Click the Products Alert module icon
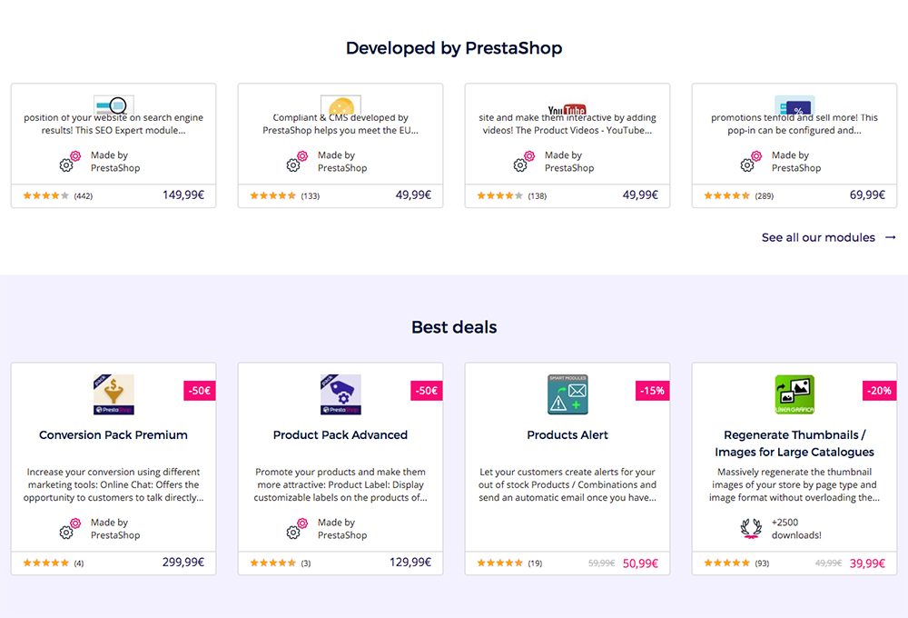 coord(567,394)
